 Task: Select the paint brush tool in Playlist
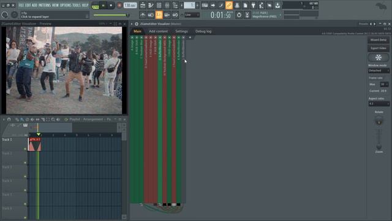pos(22,120)
